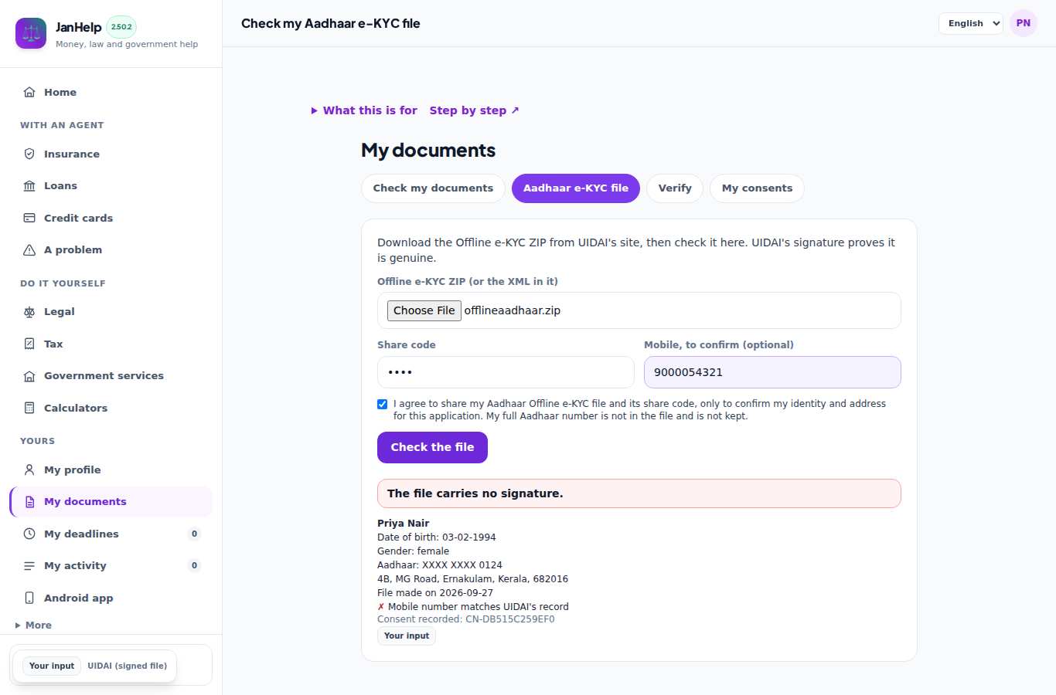
Task: Click the version badge 2.50.2
Action: 121,27
